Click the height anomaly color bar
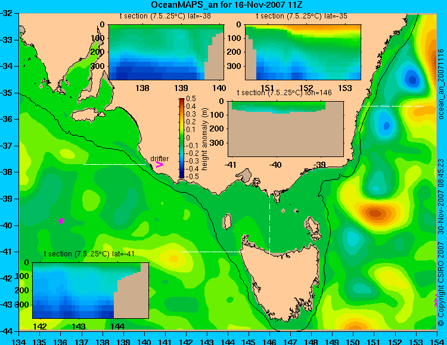Image resolution: width=447 pixels, height=345 pixels. [x=182, y=138]
